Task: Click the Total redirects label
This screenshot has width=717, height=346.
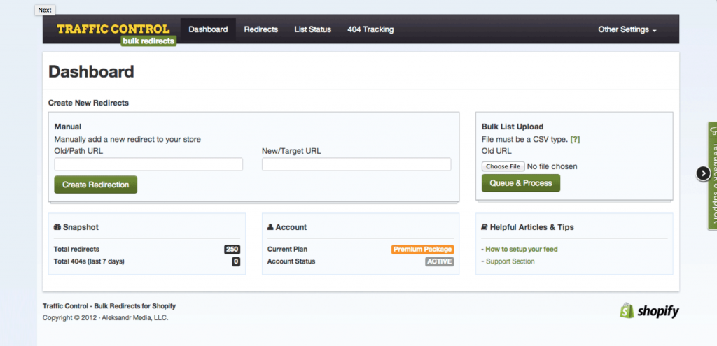Action: click(x=76, y=250)
